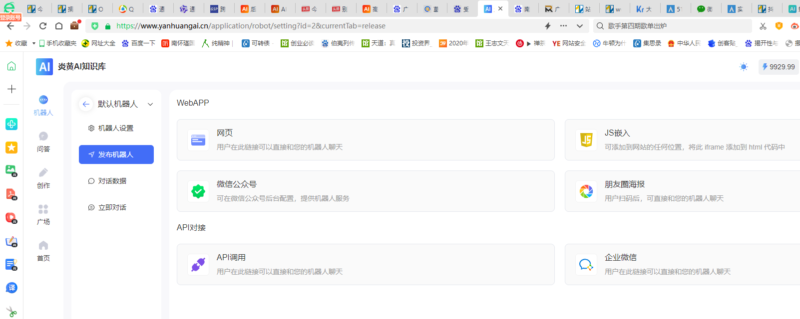Select 发布机器人 menu item

pyautogui.click(x=116, y=155)
